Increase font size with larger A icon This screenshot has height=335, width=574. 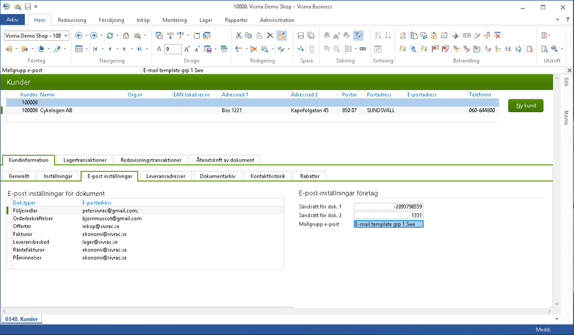coord(187,49)
